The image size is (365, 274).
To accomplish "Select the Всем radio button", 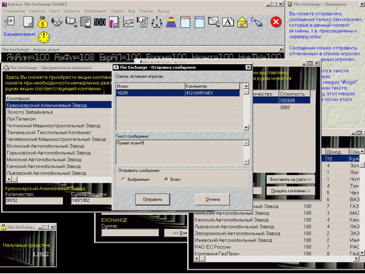I will [166, 179].
